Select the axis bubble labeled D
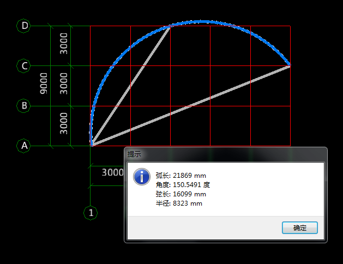The width and height of the screenshot is (343, 264). (x=24, y=26)
